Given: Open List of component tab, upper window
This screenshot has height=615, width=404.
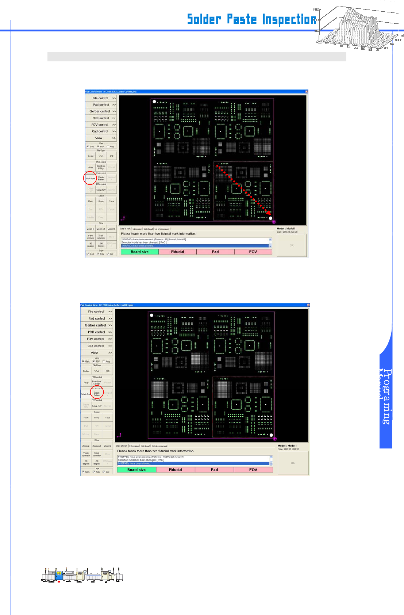Looking at the screenshot, I should (x=162, y=229).
